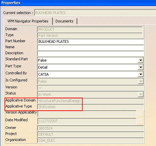The image size is (156, 146).
Task: Click the Owner field SB03524
Action: pyautogui.click(x=91, y=128)
